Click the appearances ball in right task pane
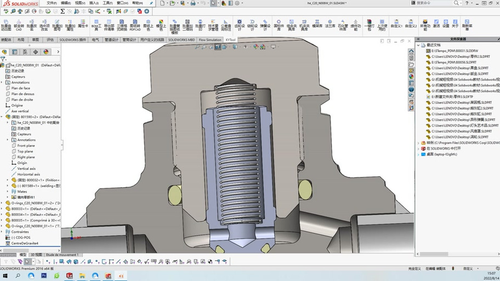500x281 pixels. pos(411,77)
